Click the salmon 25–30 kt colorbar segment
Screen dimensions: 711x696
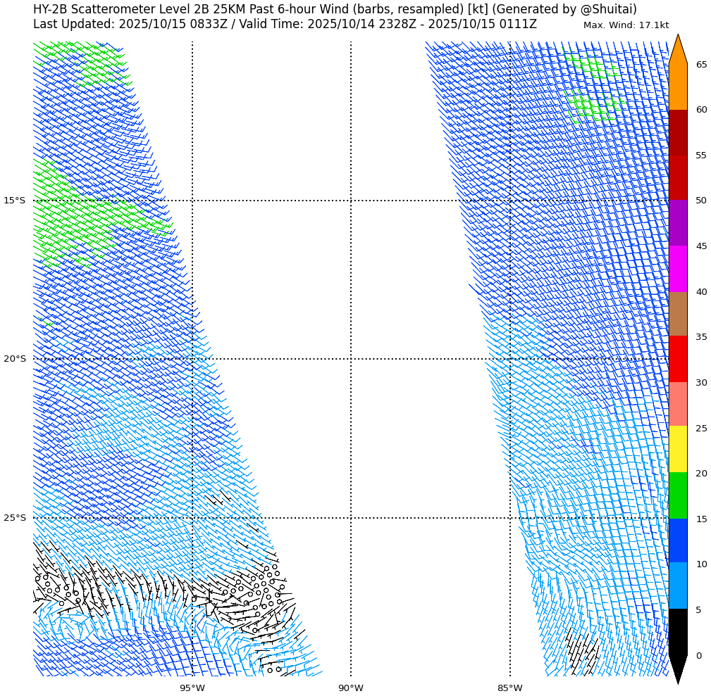point(677,404)
